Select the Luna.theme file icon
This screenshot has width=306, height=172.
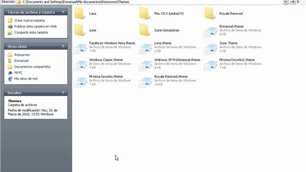pyautogui.click(x=145, y=49)
